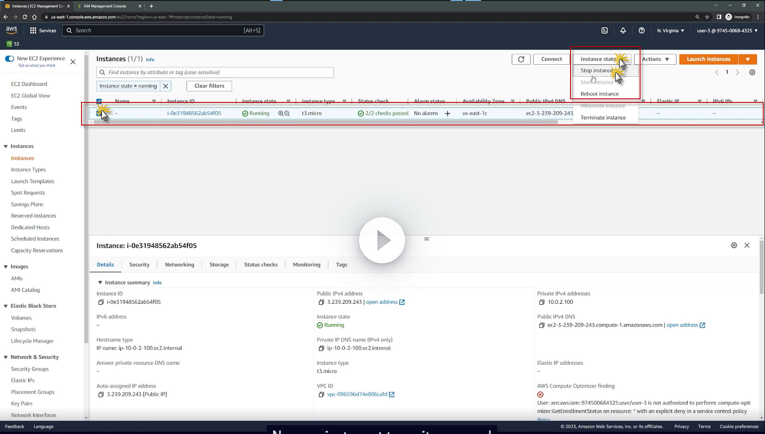Remove the running state filter
This screenshot has height=434, width=765.
(166, 86)
